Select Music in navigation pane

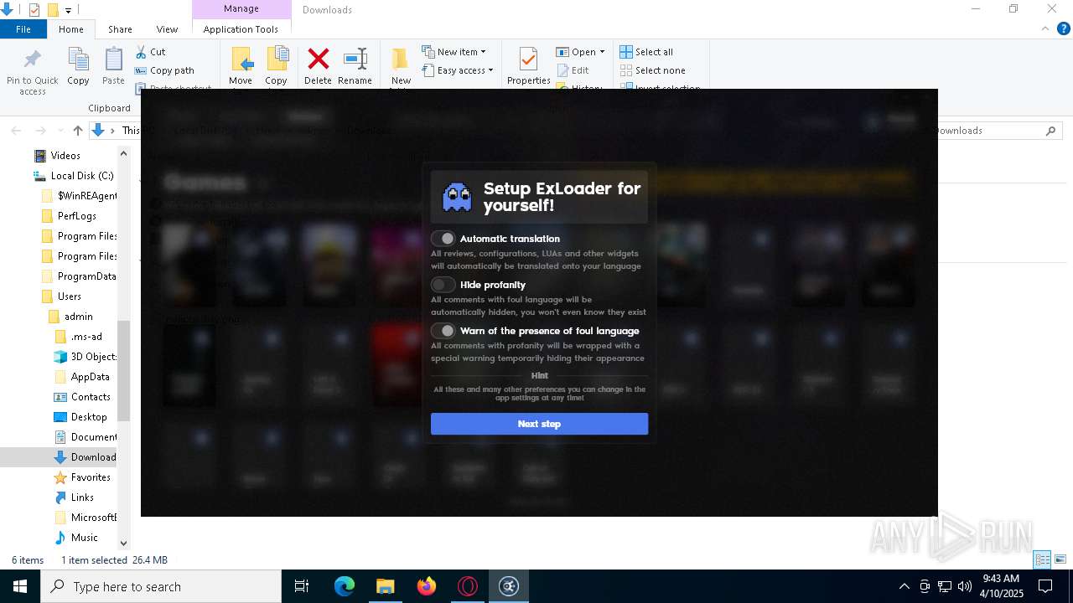tap(84, 538)
